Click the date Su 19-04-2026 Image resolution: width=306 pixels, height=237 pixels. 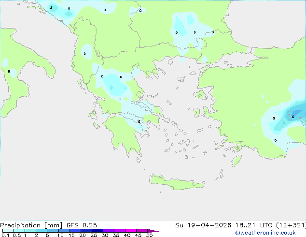(203, 225)
